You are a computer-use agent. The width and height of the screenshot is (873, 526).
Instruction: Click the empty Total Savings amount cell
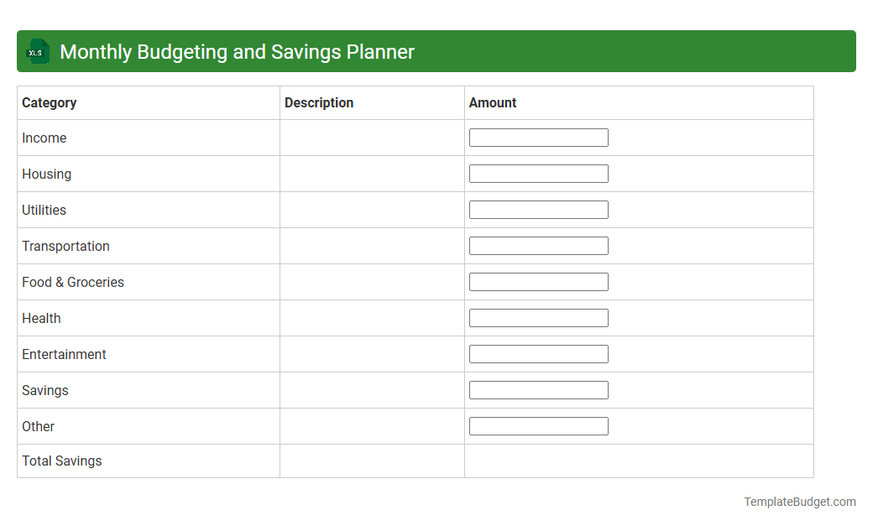638,461
